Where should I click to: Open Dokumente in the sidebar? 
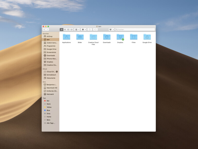coord(50,78)
